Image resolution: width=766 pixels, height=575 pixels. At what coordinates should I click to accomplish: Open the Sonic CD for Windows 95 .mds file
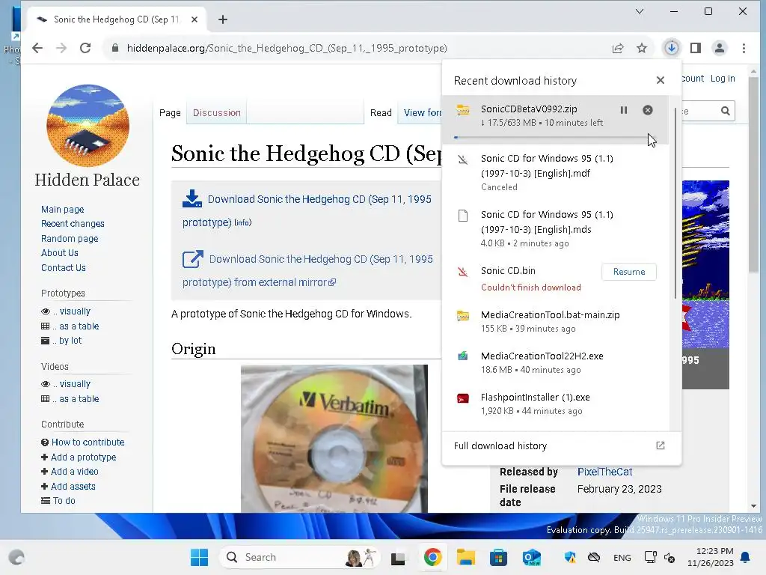pos(555,228)
